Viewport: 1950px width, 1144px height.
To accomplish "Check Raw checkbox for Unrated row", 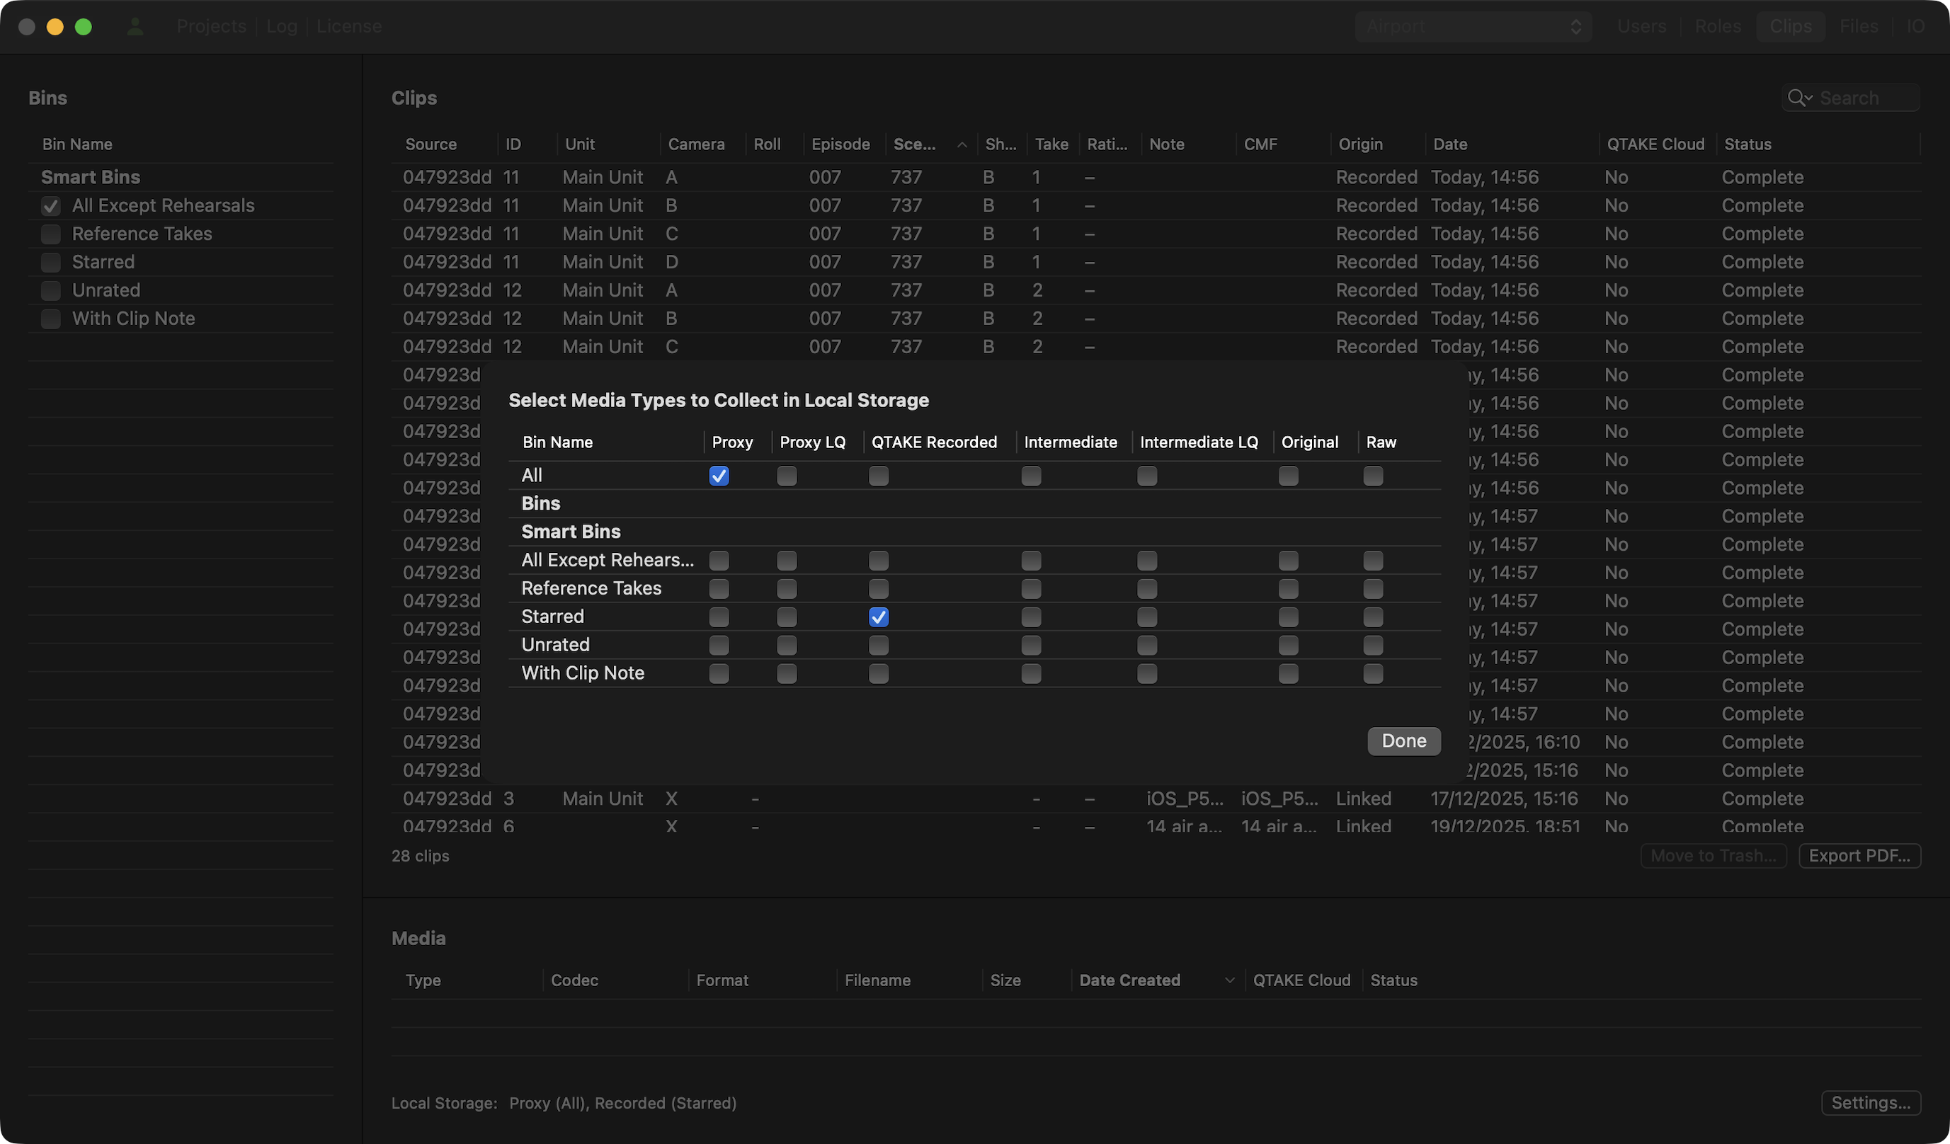I will point(1374,645).
